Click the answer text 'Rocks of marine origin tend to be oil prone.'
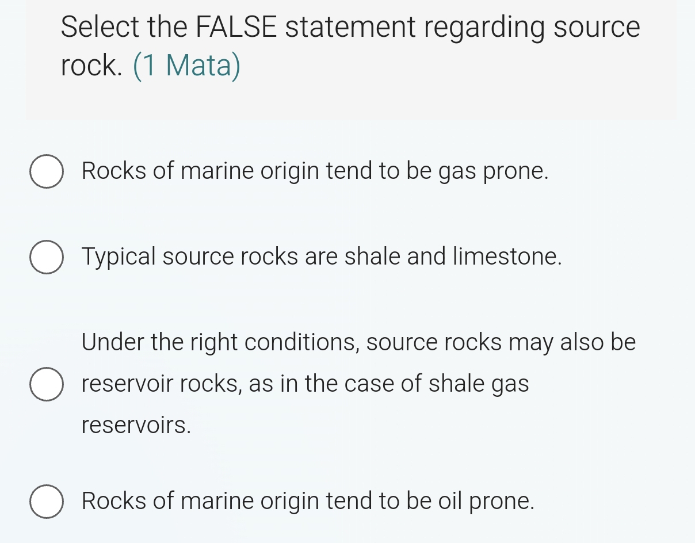Viewport: 695px width, 543px height. [x=308, y=501]
